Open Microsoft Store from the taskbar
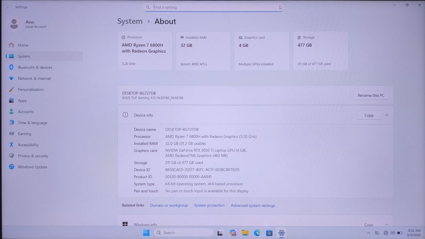 (269, 233)
